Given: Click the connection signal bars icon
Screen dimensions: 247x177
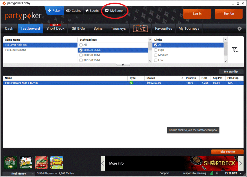Looking at the screenshot, I should click(211, 173).
